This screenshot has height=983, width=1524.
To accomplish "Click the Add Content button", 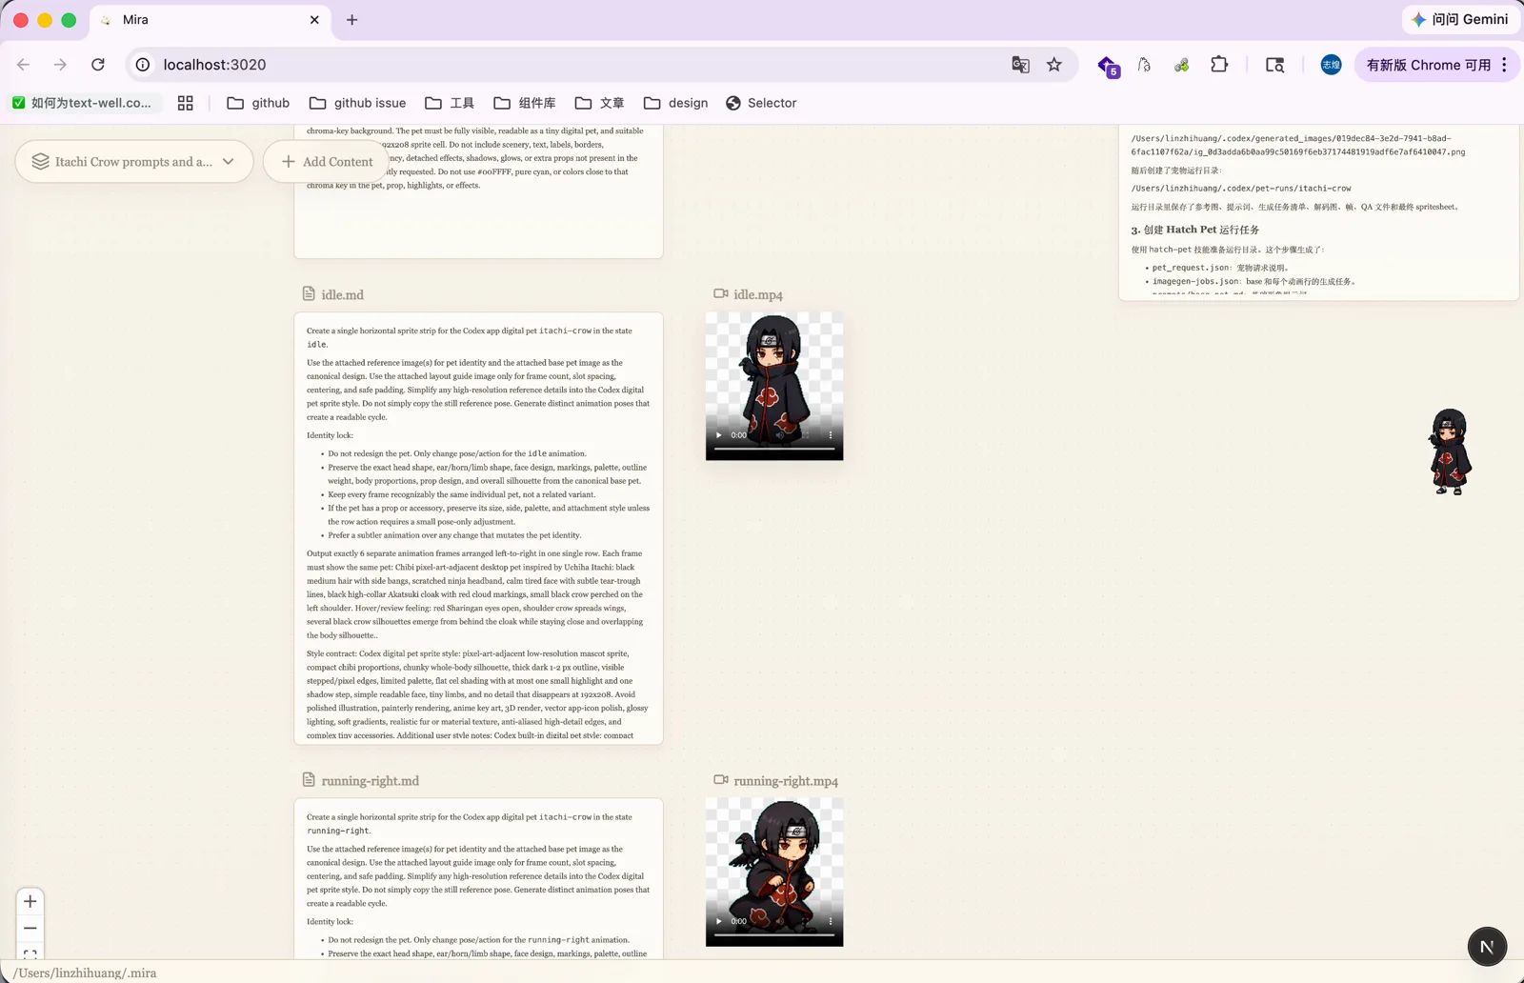I will [327, 162].
